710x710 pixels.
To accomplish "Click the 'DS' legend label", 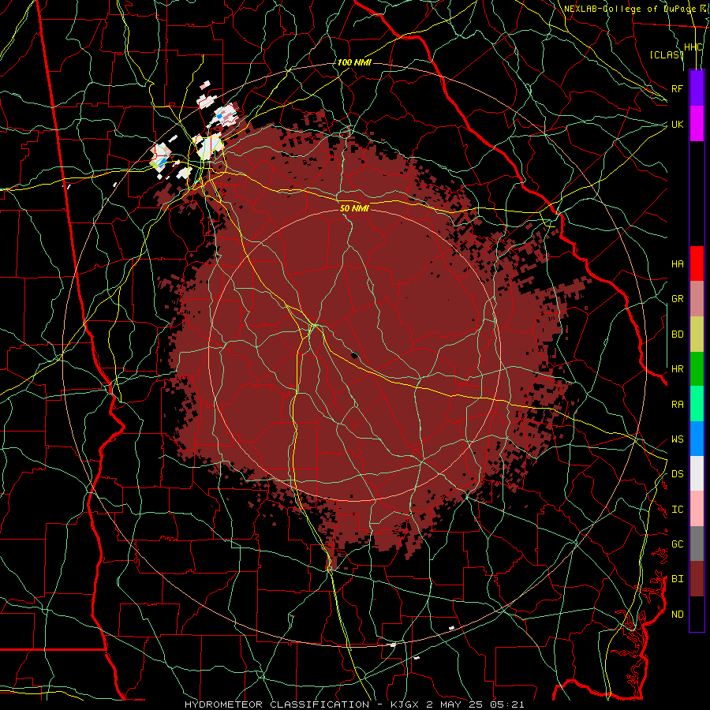I will pos(678,474).
